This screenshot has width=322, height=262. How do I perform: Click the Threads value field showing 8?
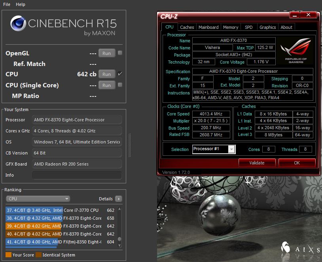(305, 149)
